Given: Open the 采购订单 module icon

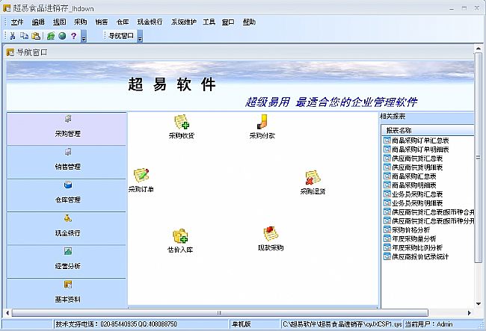Looking at the screenshot, I should (x=141, y=180).
